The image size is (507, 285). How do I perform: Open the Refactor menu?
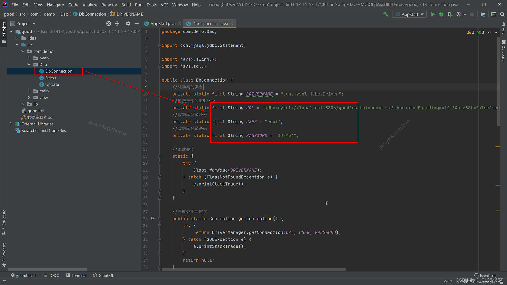109,5
